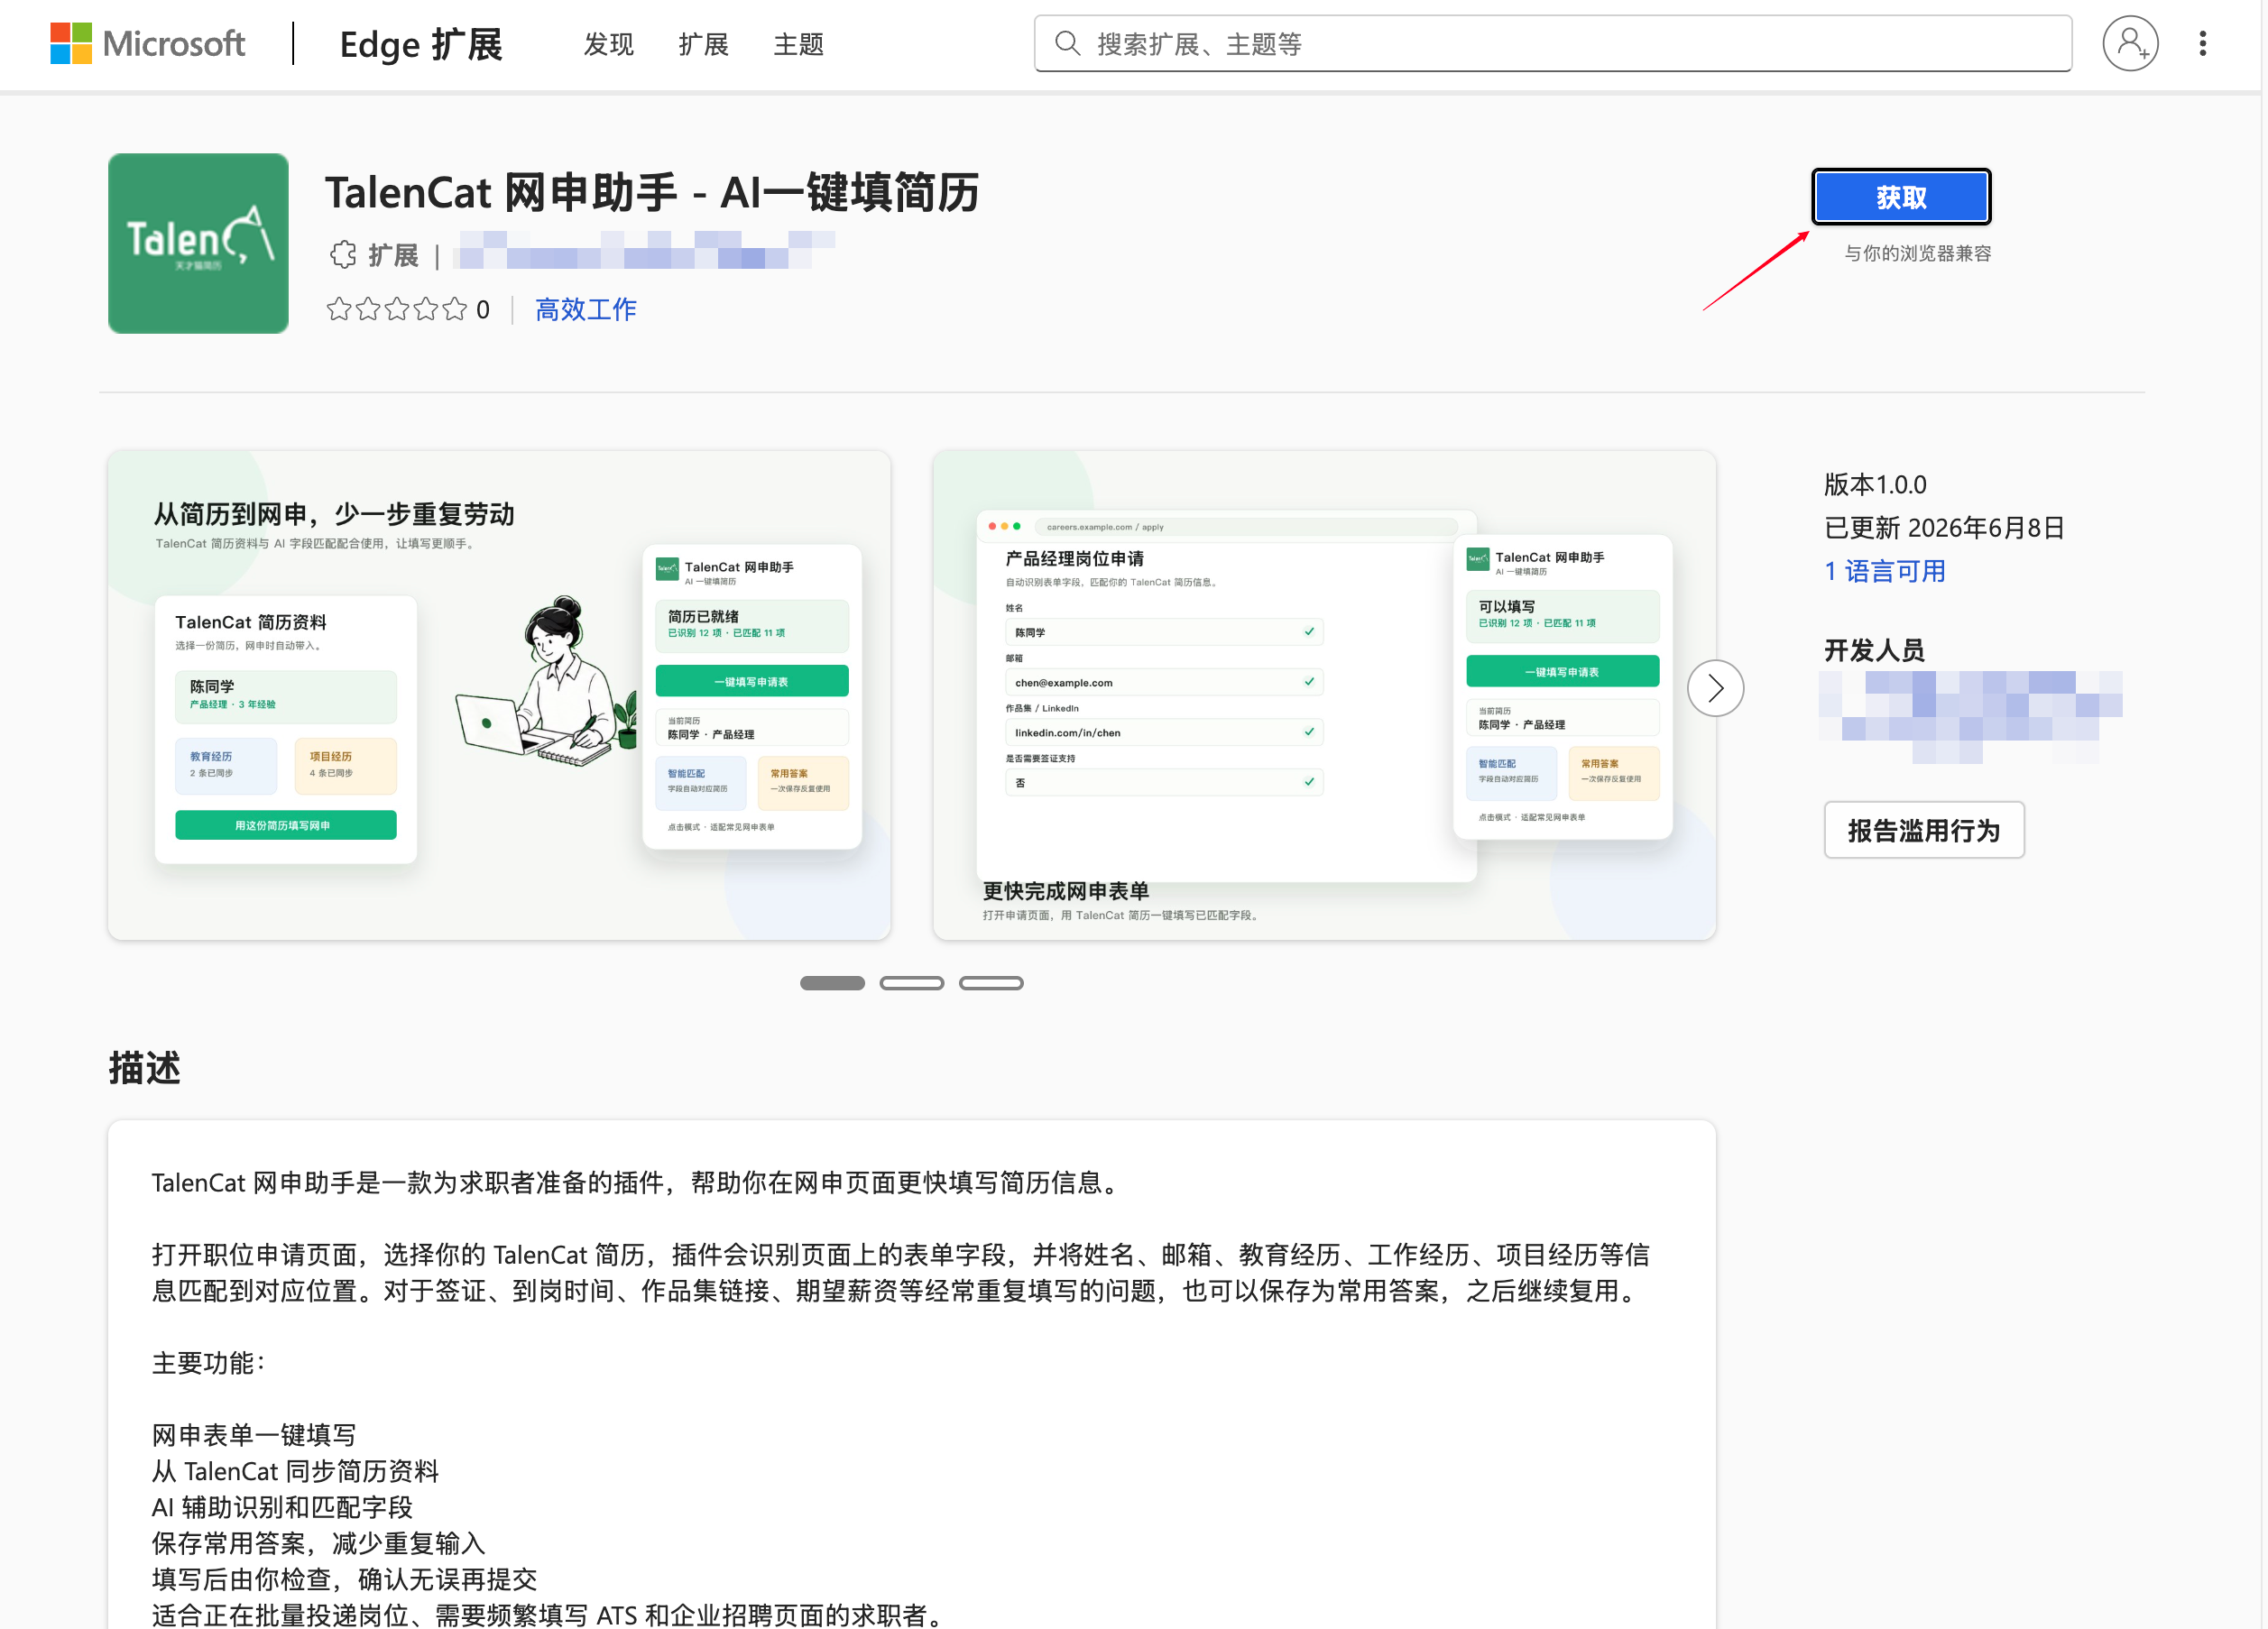Show next screenshot with arrow button
This screenshot has width=2268, height=1629.
point(1714,688)
